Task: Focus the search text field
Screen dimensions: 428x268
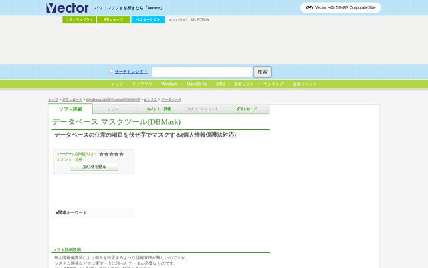Action: click(x=202, y=72)
